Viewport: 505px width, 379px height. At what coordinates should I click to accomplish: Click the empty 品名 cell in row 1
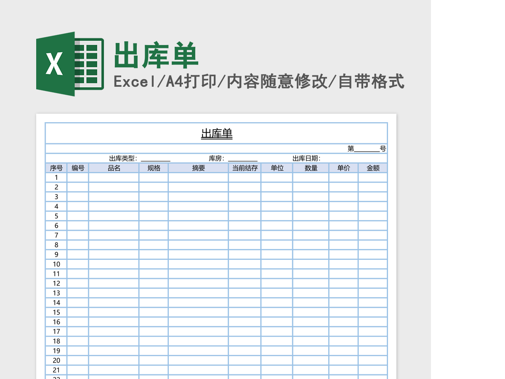point(114,178)
